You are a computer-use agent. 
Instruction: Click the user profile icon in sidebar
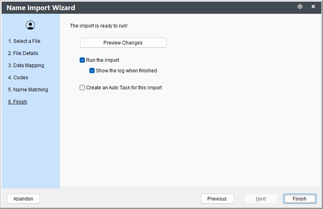coord(30,25)
